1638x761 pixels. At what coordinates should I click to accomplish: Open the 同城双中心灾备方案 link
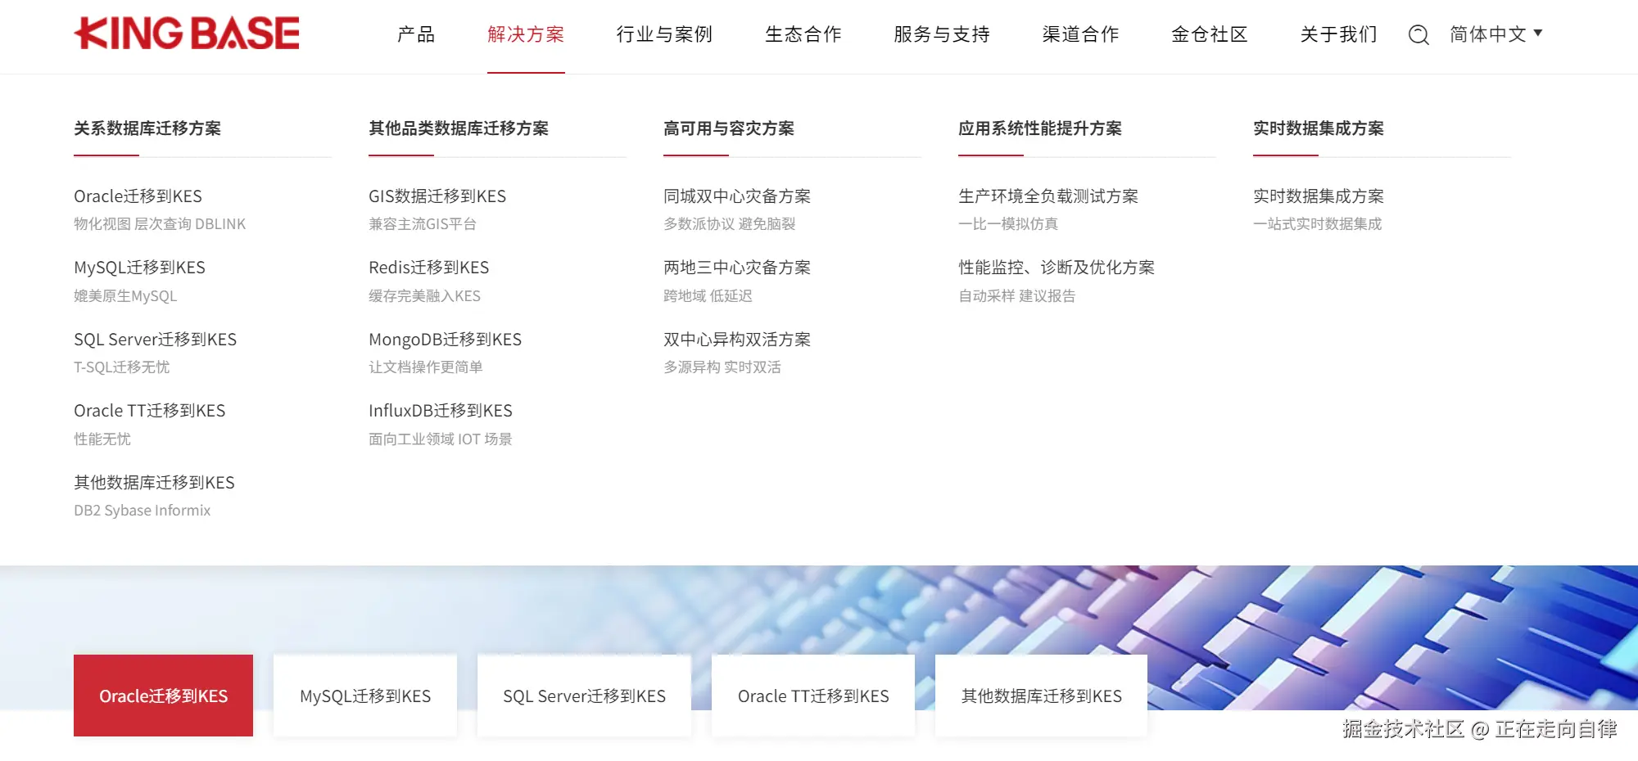pos(737,196)
